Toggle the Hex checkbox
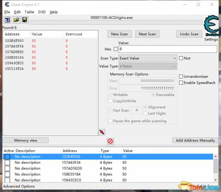Screen dimensions: 221x192 coord(116,49)
